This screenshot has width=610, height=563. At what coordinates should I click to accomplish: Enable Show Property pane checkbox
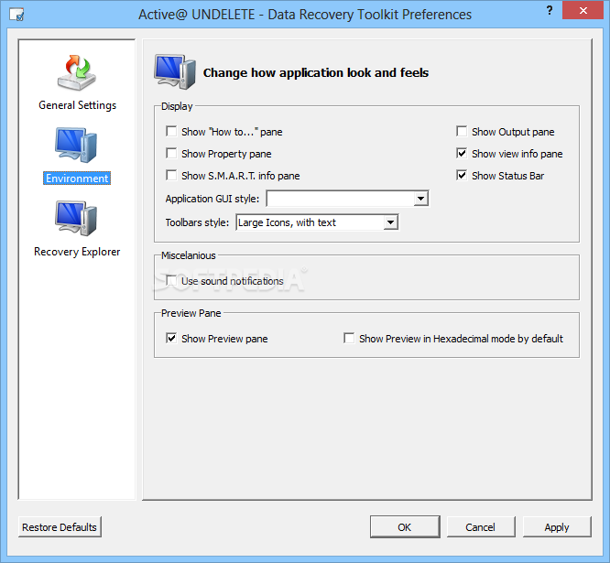(171, 153)
